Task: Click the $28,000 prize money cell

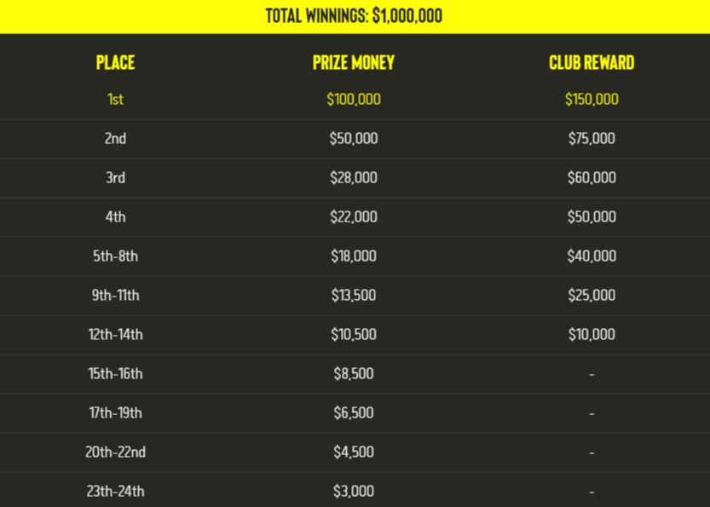Action: (354, 178)
